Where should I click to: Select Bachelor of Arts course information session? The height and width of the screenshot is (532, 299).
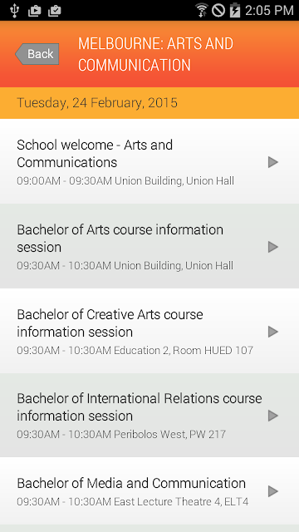(x=149, y=246)
